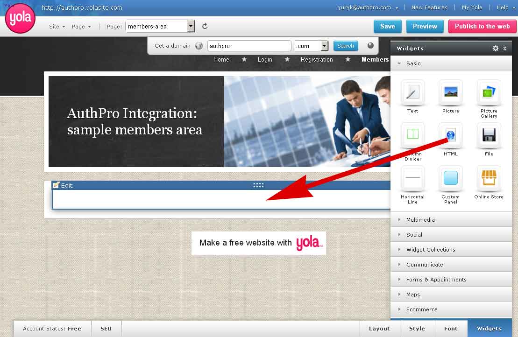Click the Picture widget icon
The width and height of the screenshot is (518, 337).
point(450,92)
